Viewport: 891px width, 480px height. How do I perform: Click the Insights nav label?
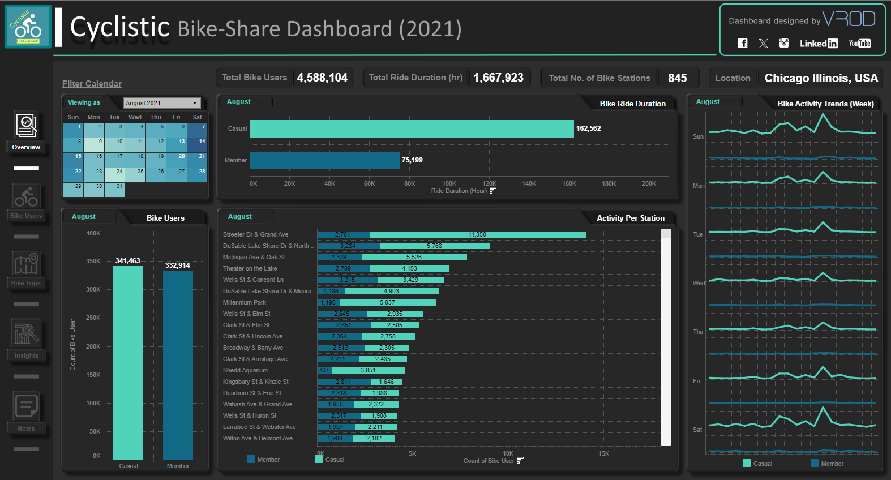26,355
